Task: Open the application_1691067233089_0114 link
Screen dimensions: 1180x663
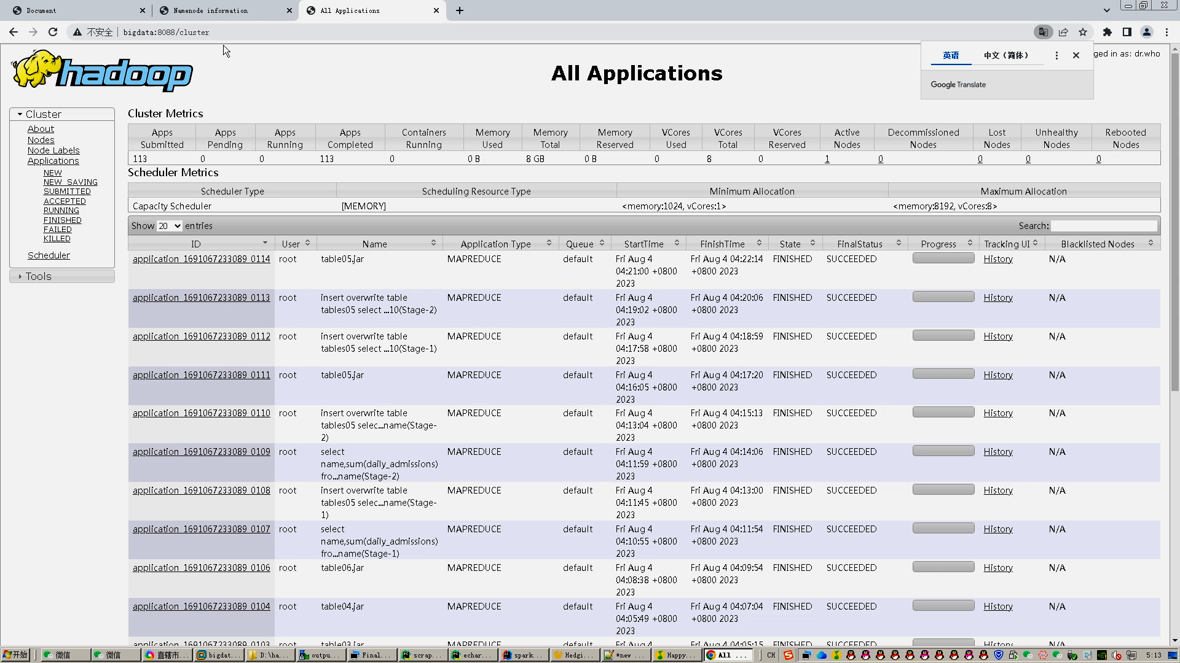Action: (x=201, y=259)
